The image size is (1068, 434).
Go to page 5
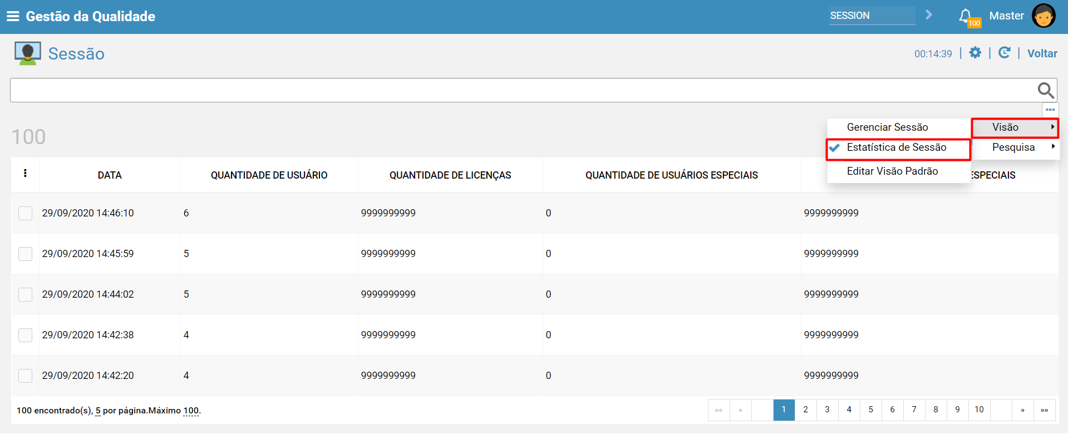click(x=870, y=410)
